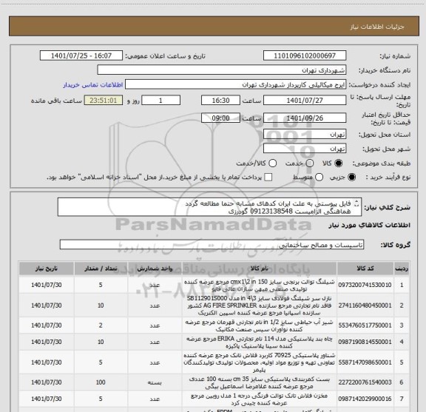Select the خدمت radio button

tap(310, 163)
